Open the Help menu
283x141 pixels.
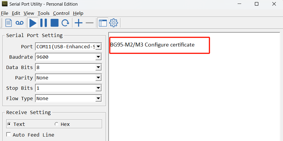(78, 13)
